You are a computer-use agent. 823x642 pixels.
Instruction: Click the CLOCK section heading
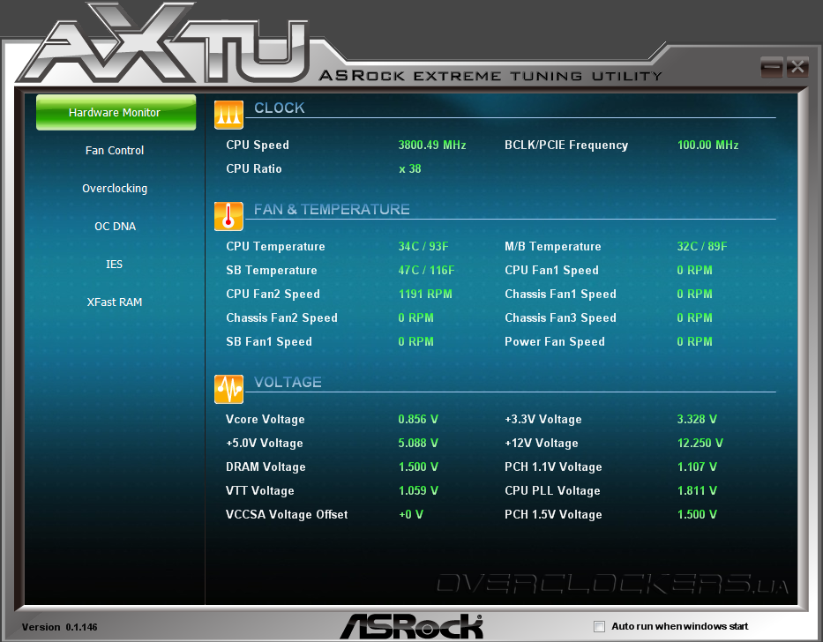click(280, 108)
